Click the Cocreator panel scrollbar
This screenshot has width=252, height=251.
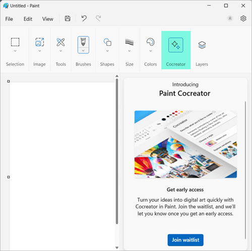pos(245,170)
